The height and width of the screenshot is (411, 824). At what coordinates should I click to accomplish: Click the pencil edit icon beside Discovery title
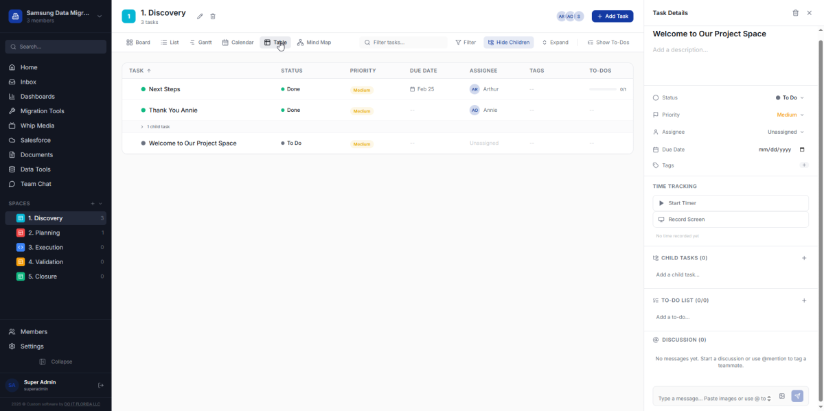[x=200, y=16]
